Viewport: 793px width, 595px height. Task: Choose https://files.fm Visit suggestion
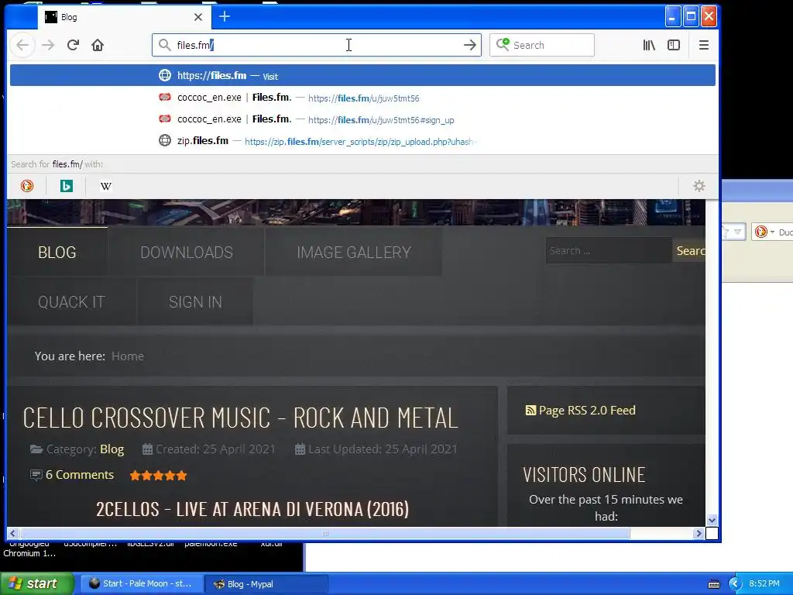pyautogui.click(x=362, y=75)
